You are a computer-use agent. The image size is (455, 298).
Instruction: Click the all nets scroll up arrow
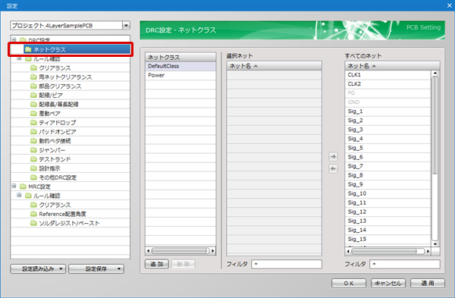click(x=435, y=73)
